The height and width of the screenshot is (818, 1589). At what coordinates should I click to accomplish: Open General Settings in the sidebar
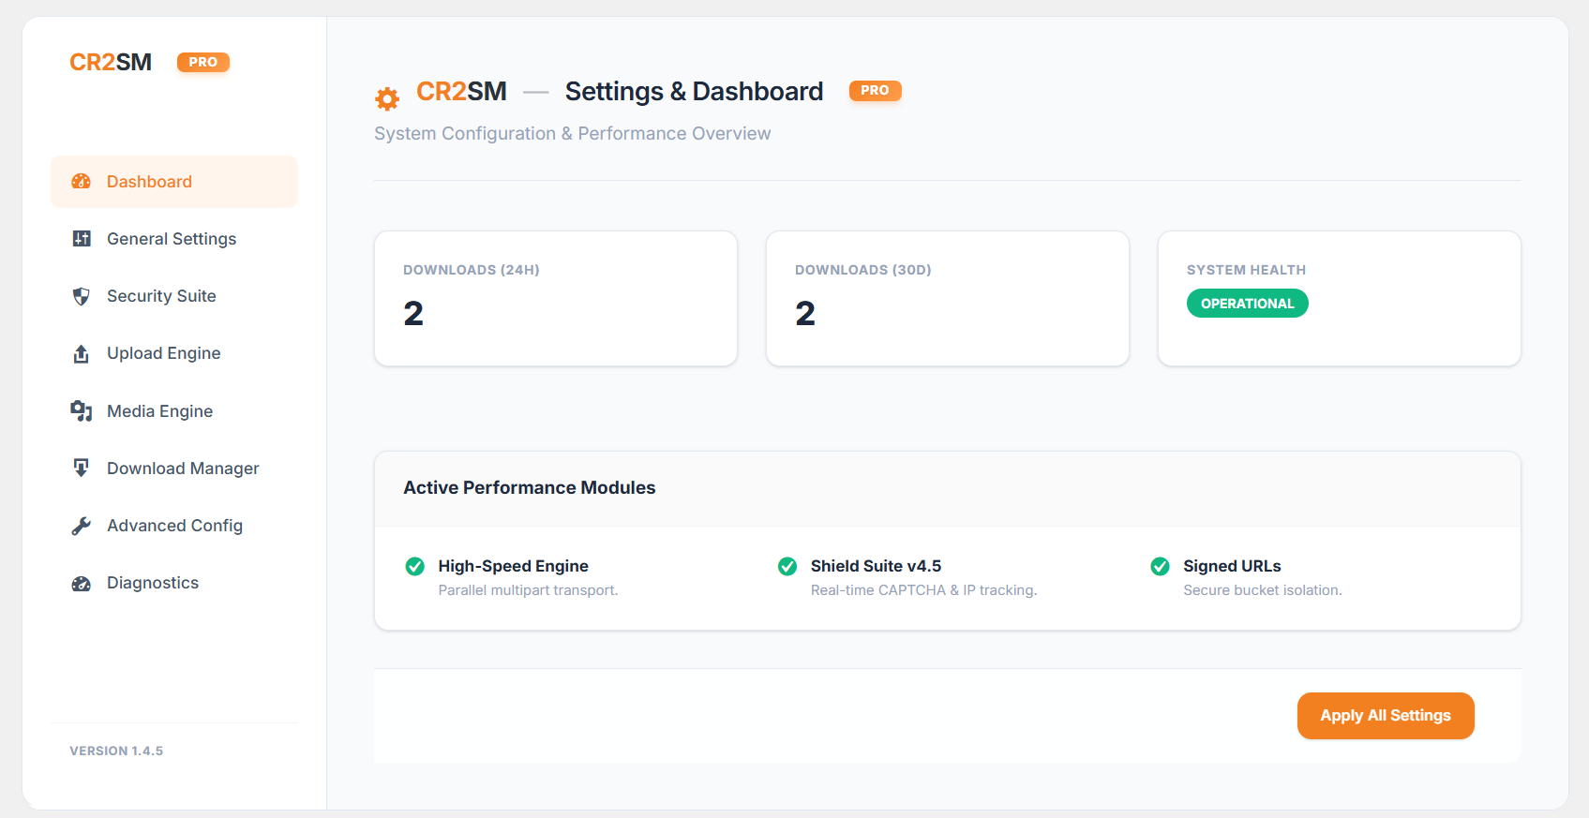click(x=174, y=239)
